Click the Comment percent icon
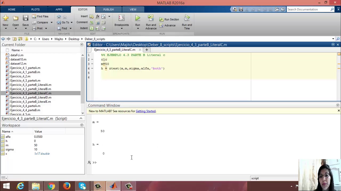Image resolution: width=341 pixels, height=191 pixels. point(92,23)
